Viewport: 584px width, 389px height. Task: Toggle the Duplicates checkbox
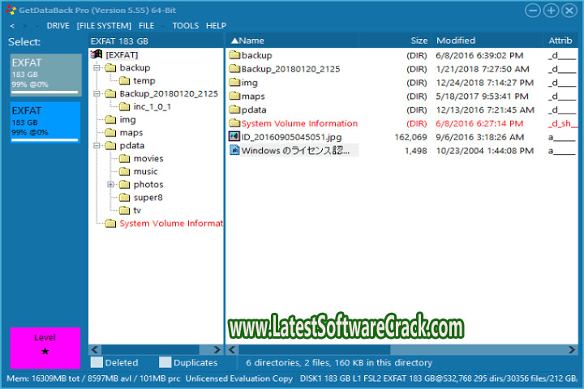tap(165, 363)
